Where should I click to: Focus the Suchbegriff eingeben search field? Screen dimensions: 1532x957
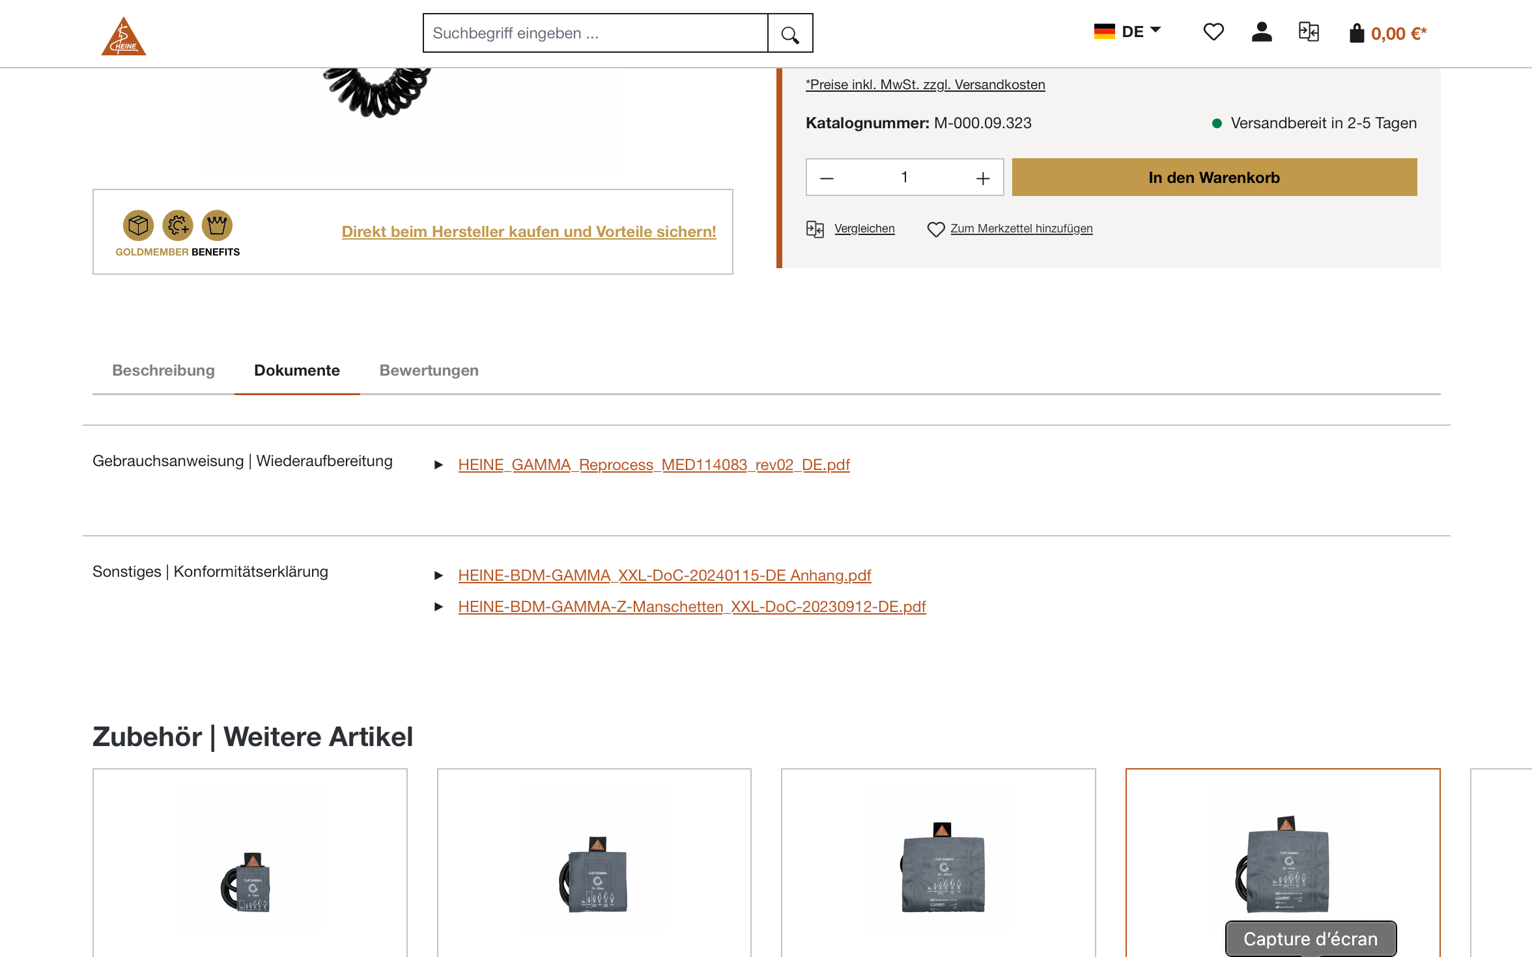point(595,33)
